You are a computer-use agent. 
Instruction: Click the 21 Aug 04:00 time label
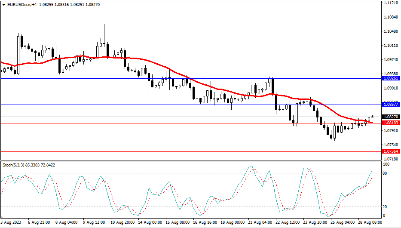pyautogui.click(x=260, y=223)
